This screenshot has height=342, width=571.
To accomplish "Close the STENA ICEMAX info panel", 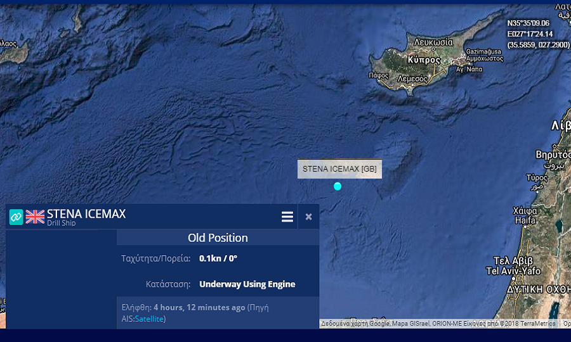I will coord(308,217).
